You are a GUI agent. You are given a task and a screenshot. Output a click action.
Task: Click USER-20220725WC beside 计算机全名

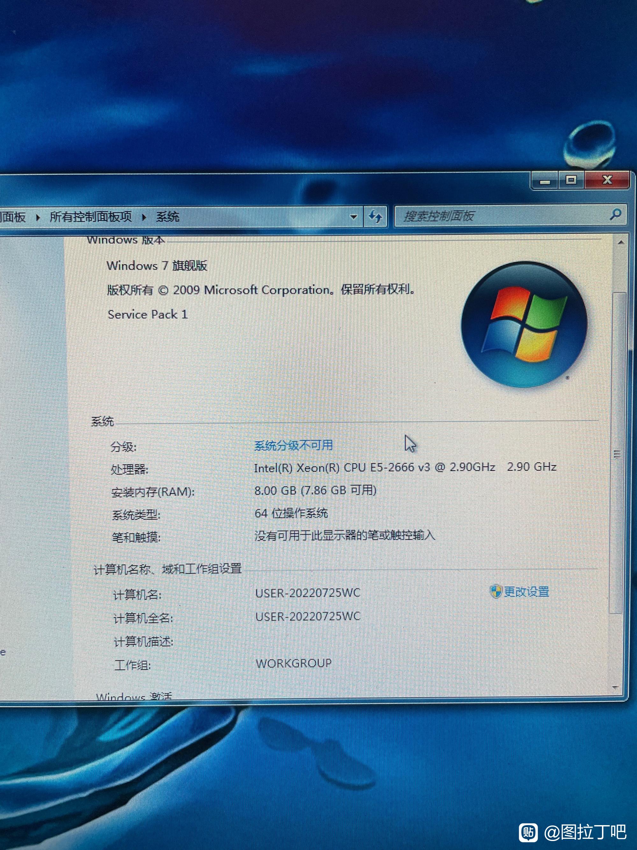pos(308,616)
